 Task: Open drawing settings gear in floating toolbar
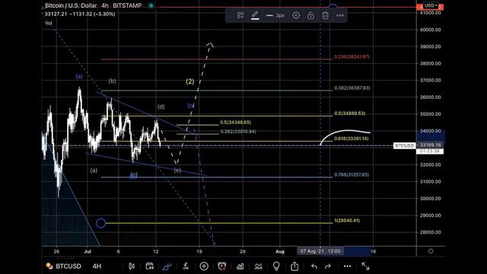pyautogui.click(x=296, y=15)
